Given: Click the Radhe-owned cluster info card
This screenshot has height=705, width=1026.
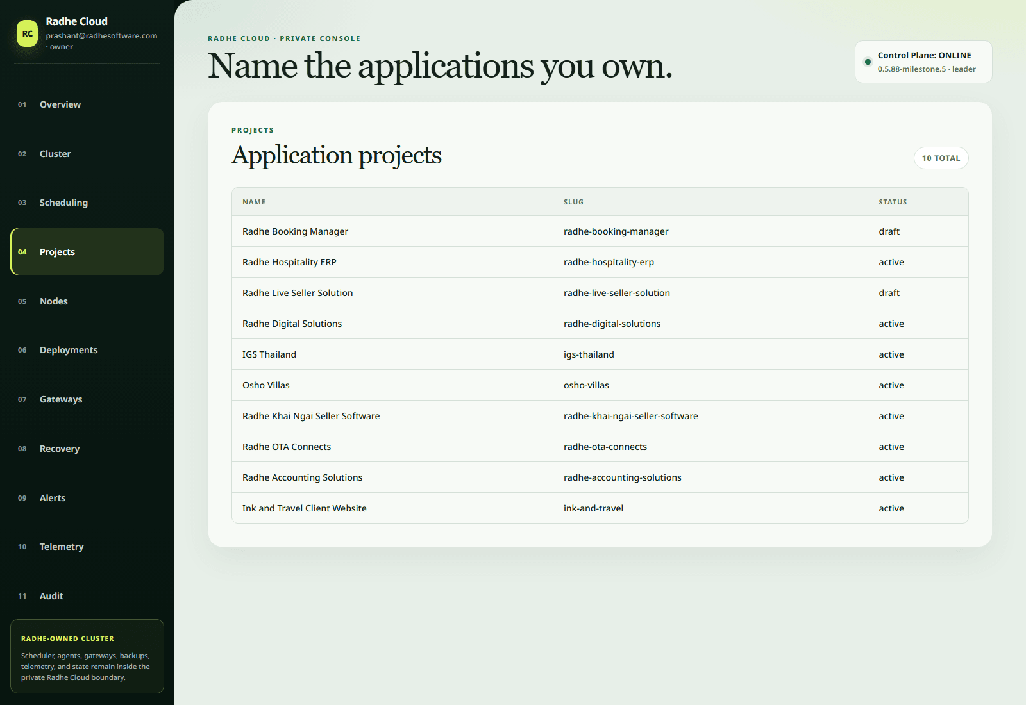Looking at the screenshot, I should [87, 656].
